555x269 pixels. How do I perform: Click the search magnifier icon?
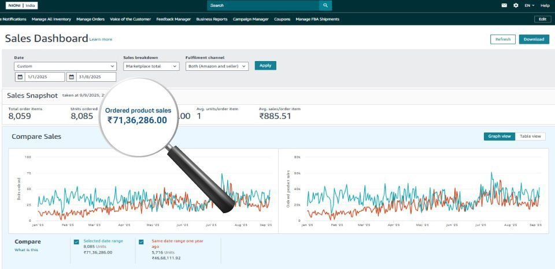coord(326,5)
